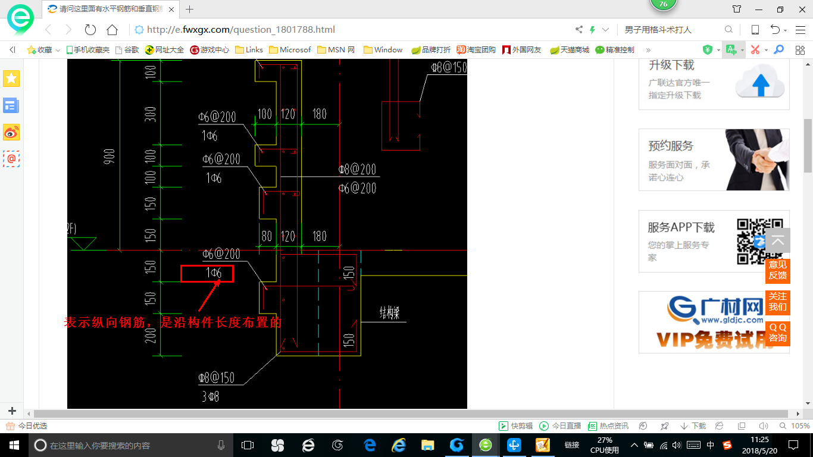Open 快剪辑 in status bar

(x=515, y=426)
